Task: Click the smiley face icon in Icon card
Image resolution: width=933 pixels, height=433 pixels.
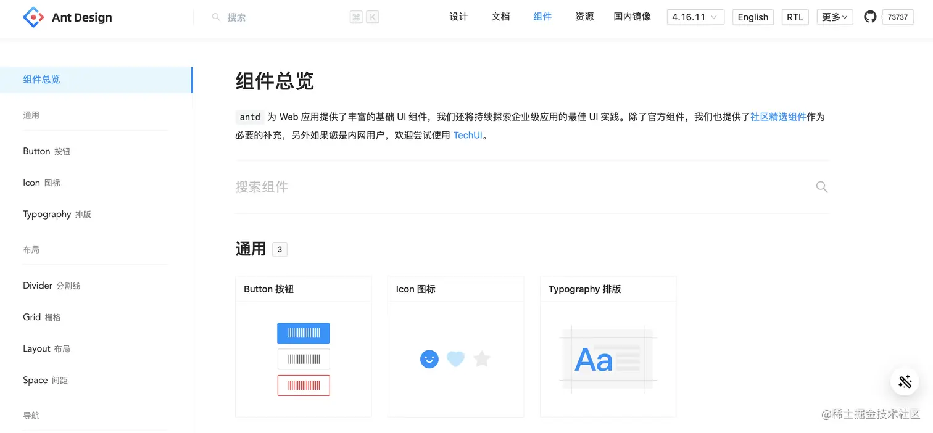Action: point(429,359)
